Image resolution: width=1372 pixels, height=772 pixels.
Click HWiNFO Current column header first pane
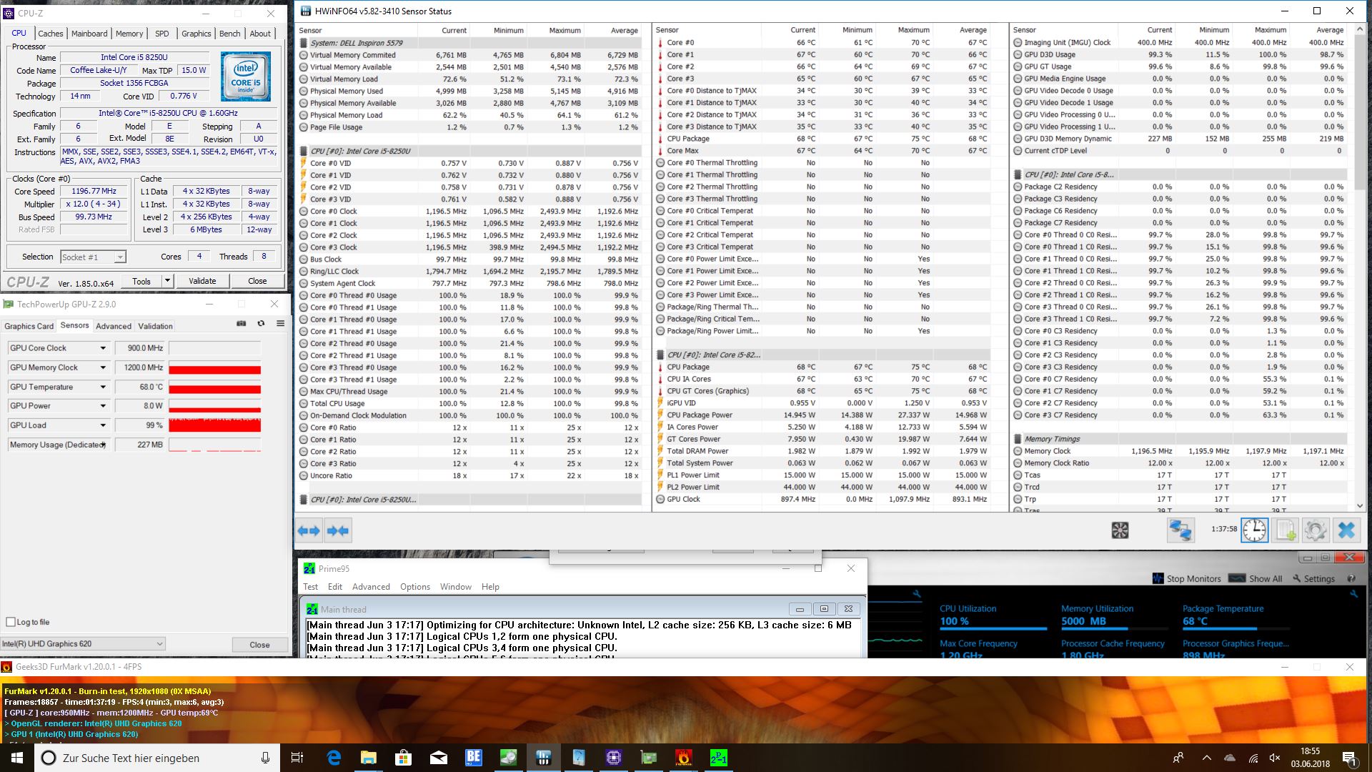point(453,31)
